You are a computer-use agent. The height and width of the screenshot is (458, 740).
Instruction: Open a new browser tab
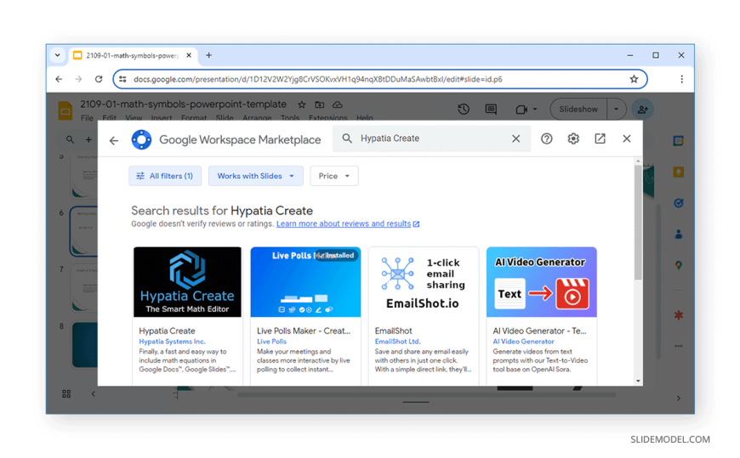click(x=208, y=55)
